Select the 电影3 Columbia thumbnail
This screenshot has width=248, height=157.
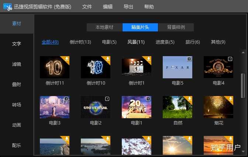[55, 107]
